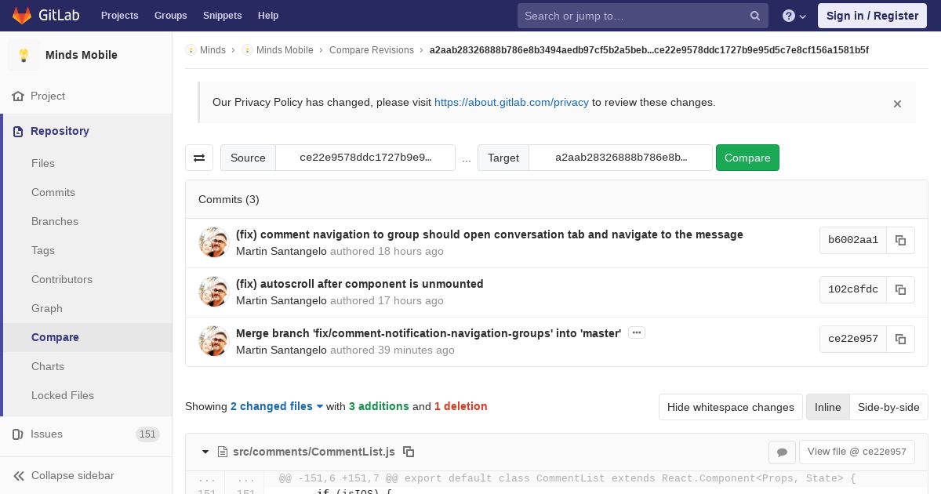Click the GitLab fox logo
This screenshot has height=494, width=941.
coord(22,15)
